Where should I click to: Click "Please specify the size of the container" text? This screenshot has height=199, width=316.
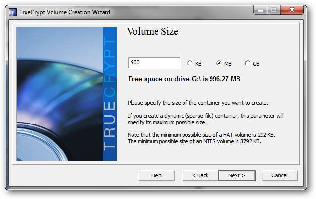198,103
